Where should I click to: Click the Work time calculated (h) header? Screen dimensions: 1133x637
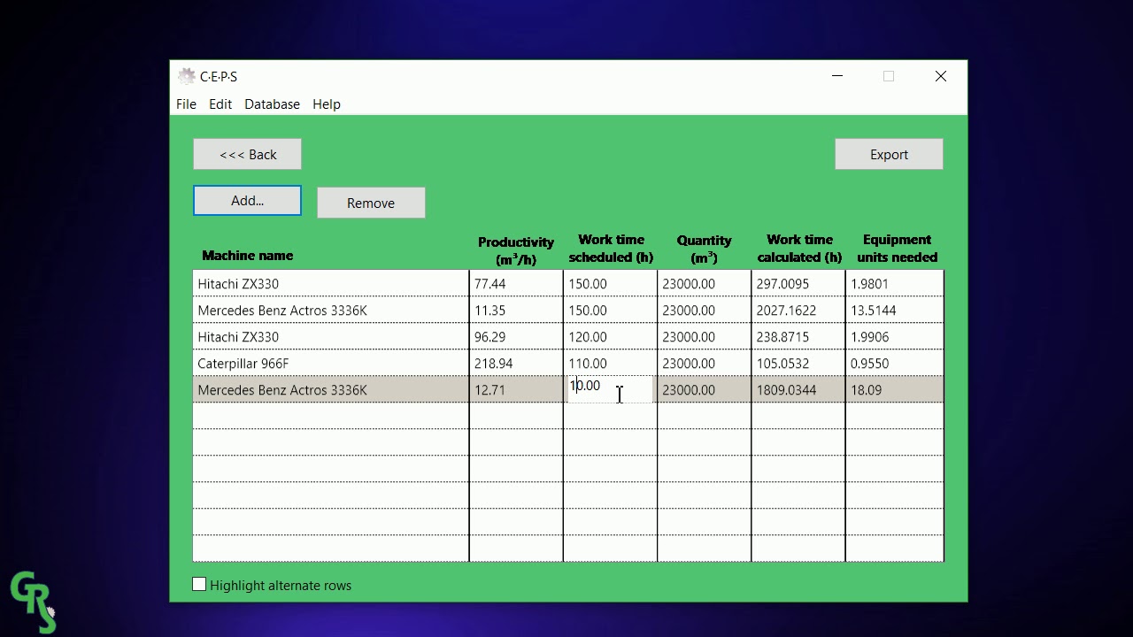(799, 249)
